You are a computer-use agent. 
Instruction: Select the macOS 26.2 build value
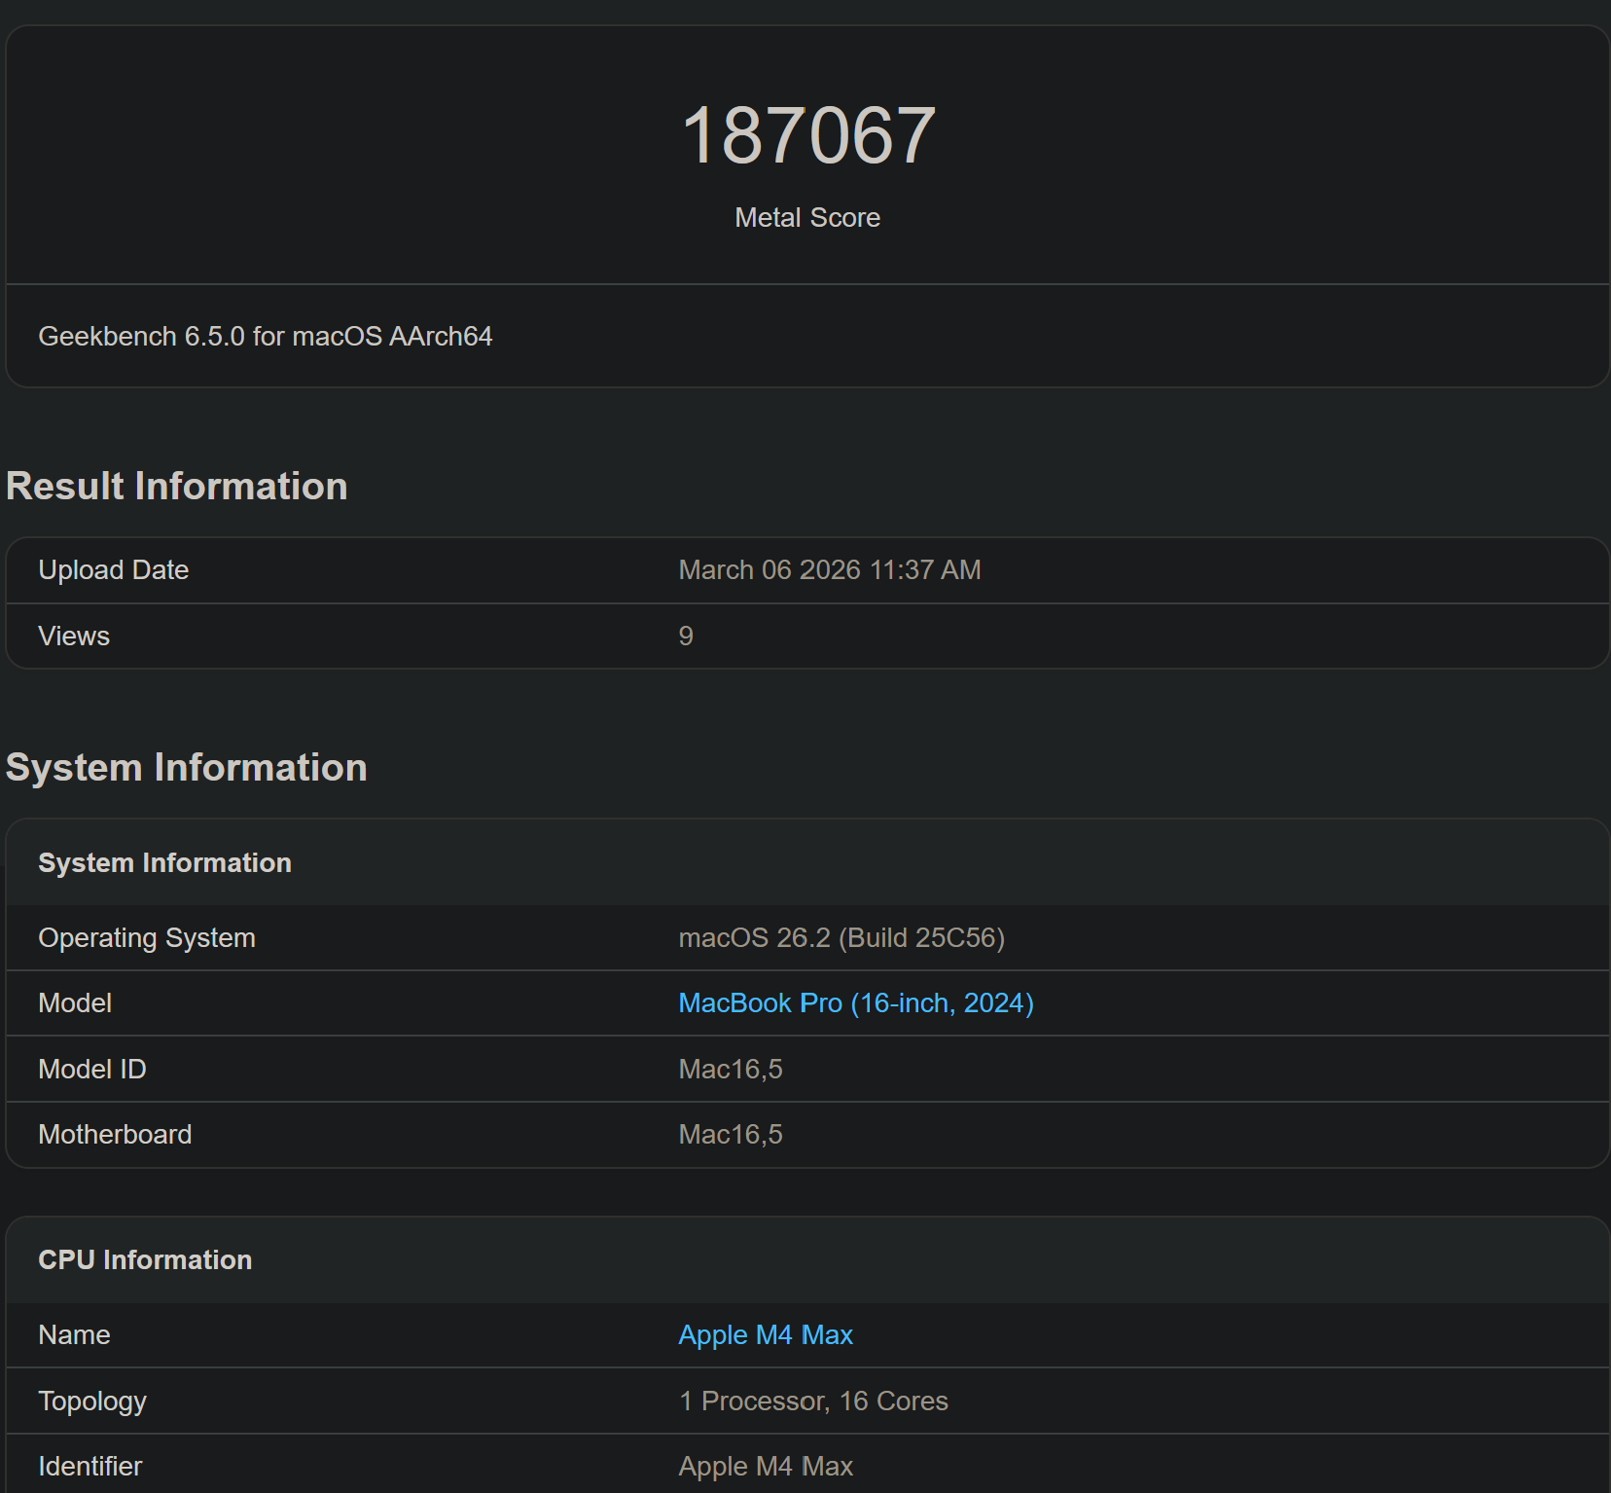pyautogui.click(x=841, y=938)
